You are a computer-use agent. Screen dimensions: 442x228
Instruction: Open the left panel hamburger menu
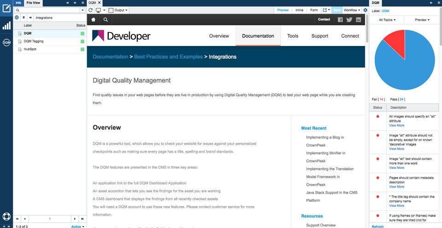coord(82,3)
